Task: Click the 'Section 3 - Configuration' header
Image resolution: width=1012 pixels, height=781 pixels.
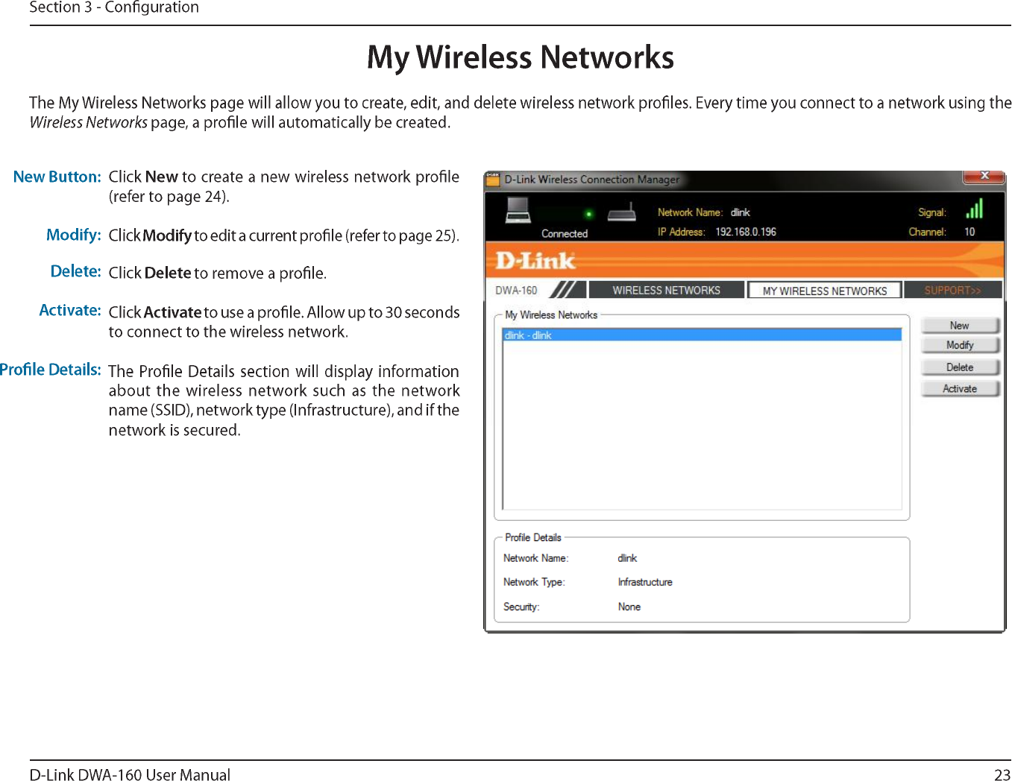Action: pyautogui.click(x=114, y=7)
